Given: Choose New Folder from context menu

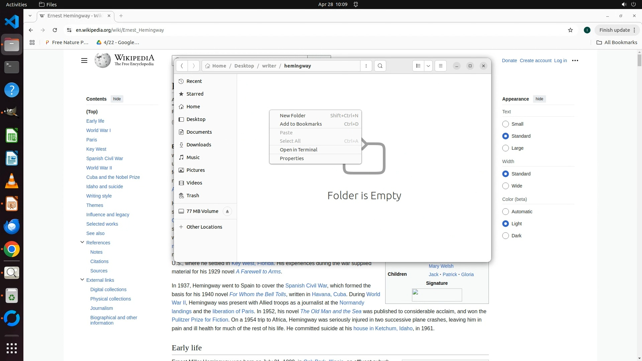Looking at the screenshot, I should (293, 116).
